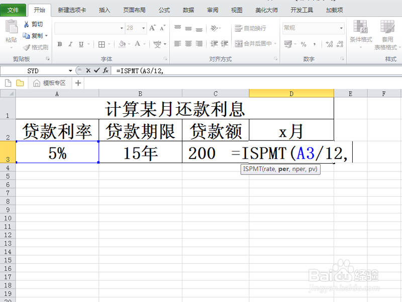Screen dimensions: 402x302
Task: Increase font size with large A icon
Action: (x=152, y=28)
